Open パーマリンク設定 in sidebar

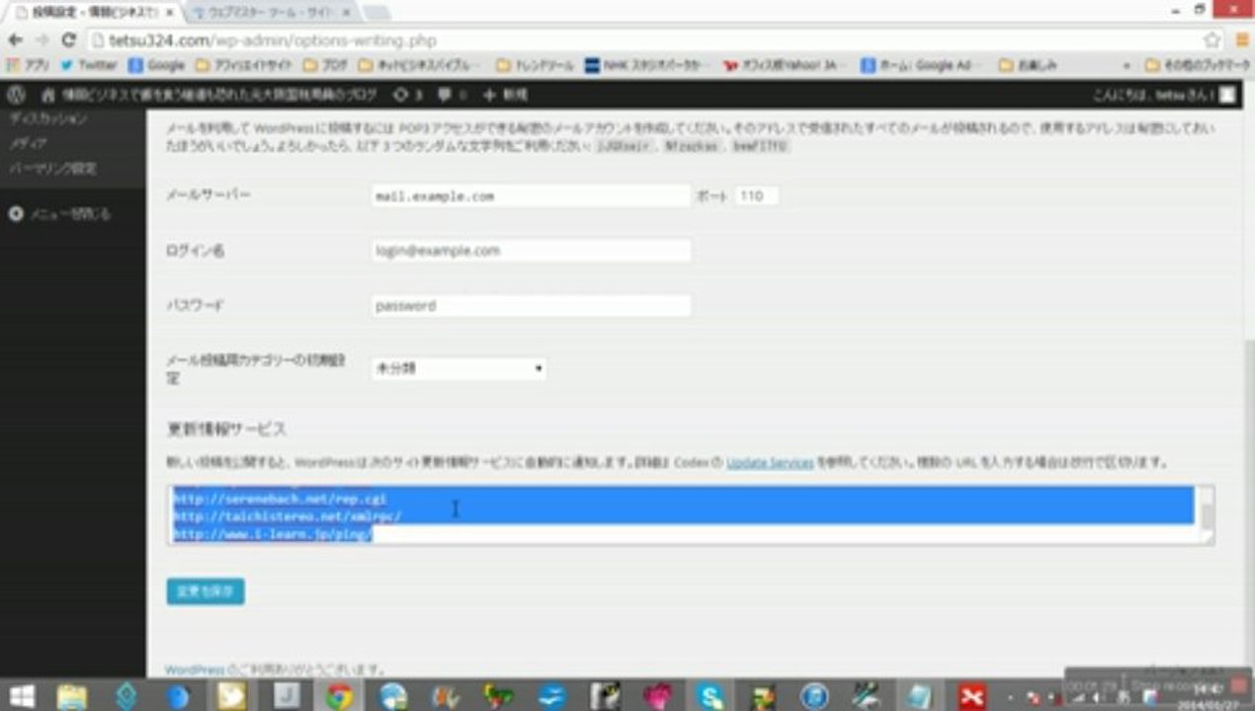[x=52, y=169]
